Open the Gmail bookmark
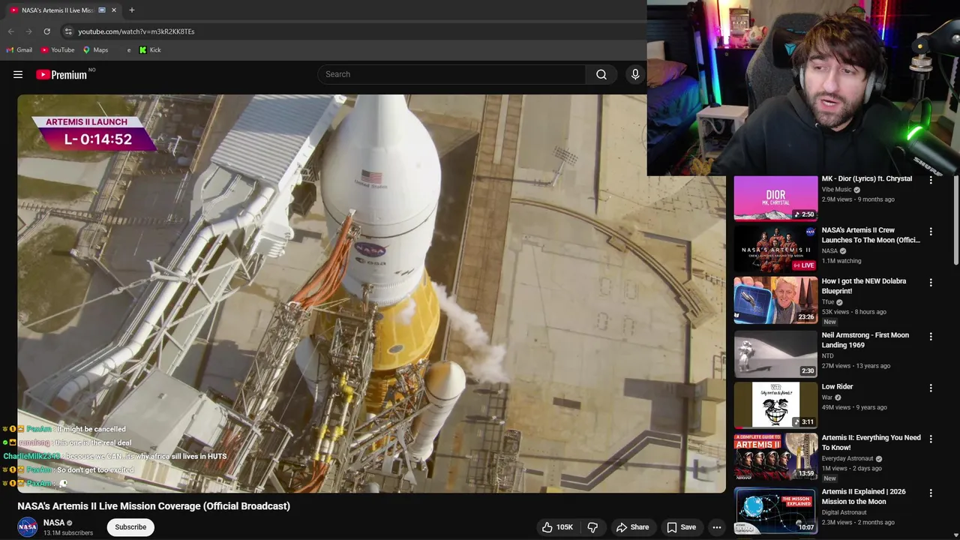The image size is (960, 540). (x=19, y=50)
